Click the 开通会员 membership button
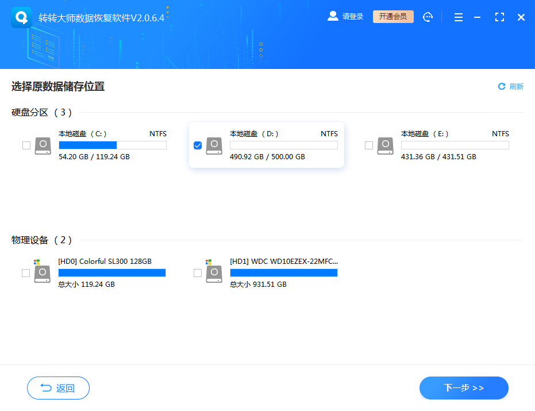Viewport: 535px width, 411px height. click(393, 17)
